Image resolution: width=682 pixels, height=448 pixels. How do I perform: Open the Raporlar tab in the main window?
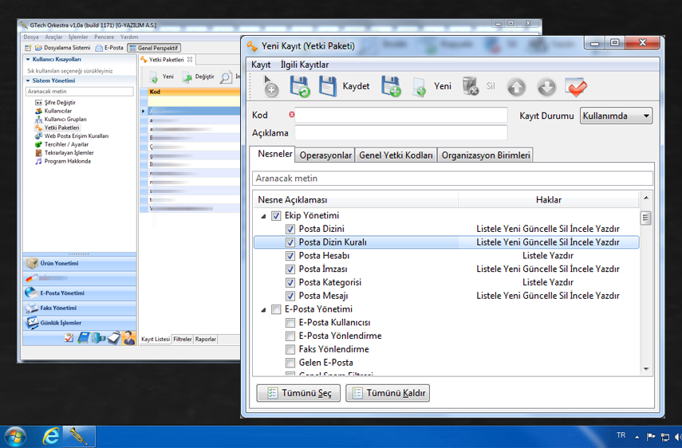click(x=205, y=339)
